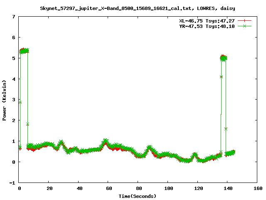Click the isolated data point at 4.1 Kelvin

pyautogui.click(x=221, y=77)
